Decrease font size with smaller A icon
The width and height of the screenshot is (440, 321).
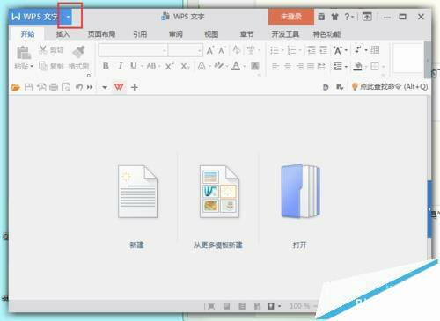[222, 50]
